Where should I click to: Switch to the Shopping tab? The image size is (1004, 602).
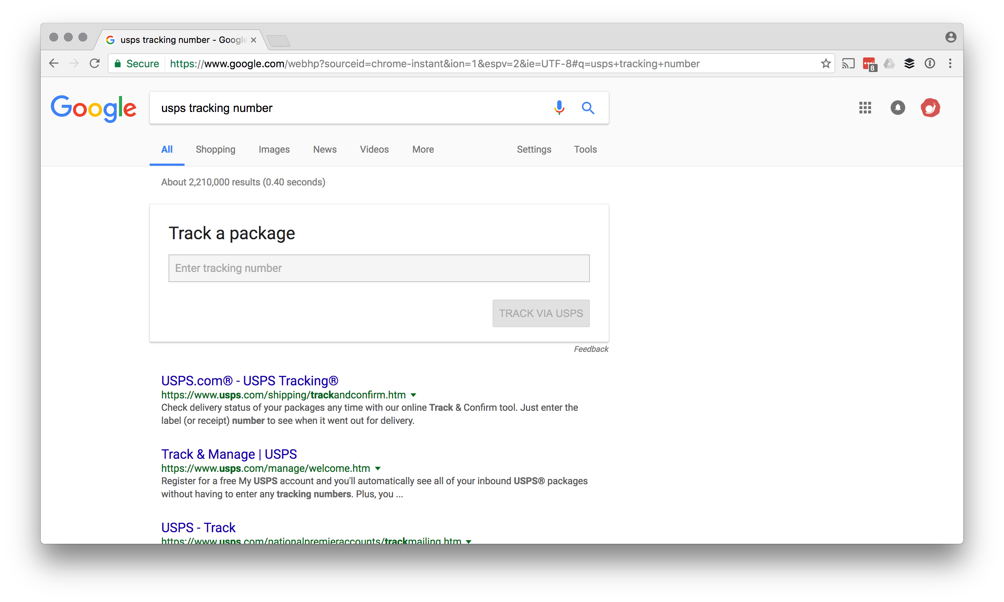(x=215, y=149)
